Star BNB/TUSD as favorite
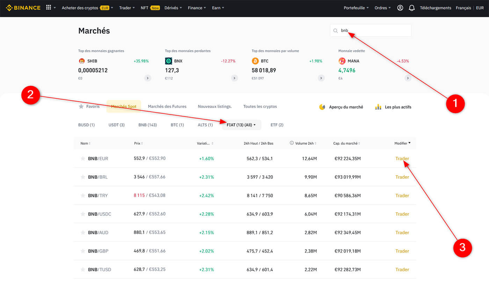 click(83, 269)
